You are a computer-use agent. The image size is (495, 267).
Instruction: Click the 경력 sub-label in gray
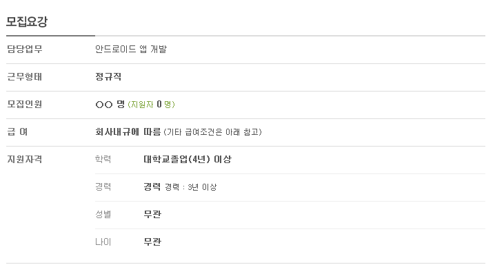tap(103, 187)
